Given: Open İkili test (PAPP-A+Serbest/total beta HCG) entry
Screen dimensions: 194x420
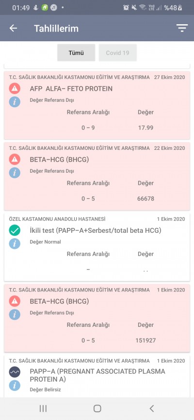Looking at the screenshot, I should click(x=96, y=230).
